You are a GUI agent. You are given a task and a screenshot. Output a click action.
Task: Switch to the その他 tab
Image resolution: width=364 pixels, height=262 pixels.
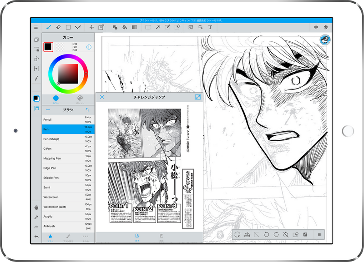pyautogui.click(x=86, y=237)
